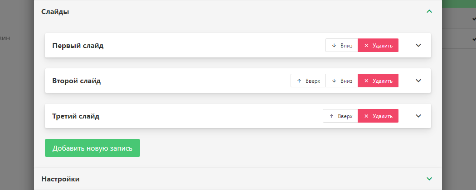Move Второй слайд down with Вниз
The height and width of the screenshot is (190, 476).
(x=342, y=81)
